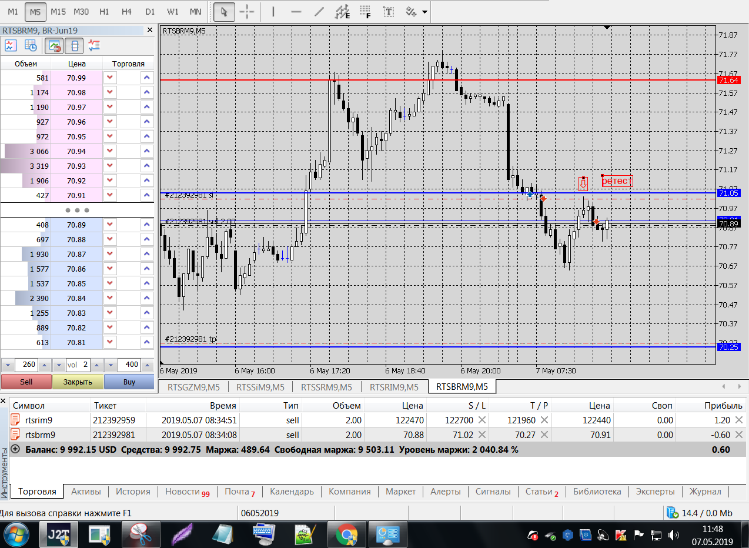Click buy arrow at price 70.89
This screenshot has height=548, width=749.
pyautogui.click(x=146, y=225)
